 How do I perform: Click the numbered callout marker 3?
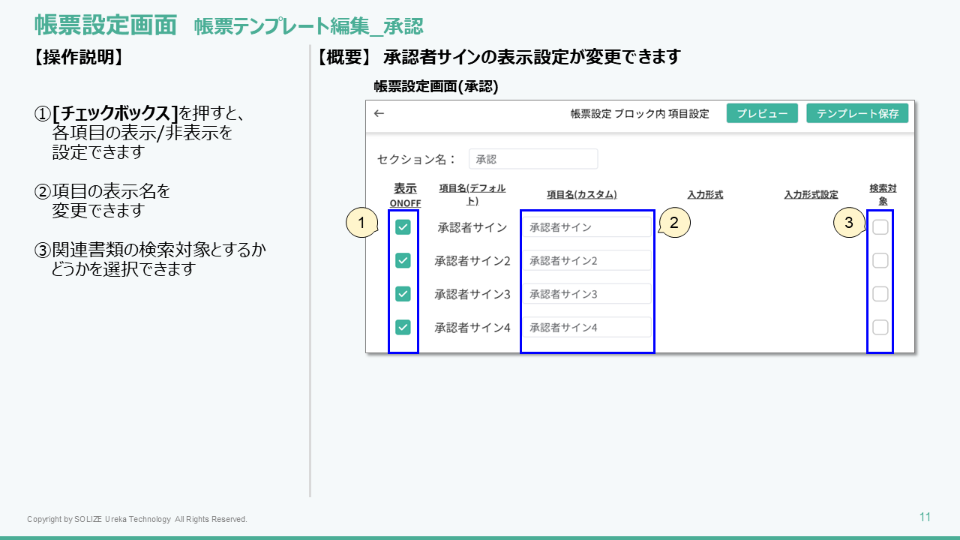coord(849,223)
